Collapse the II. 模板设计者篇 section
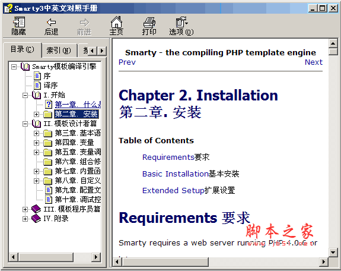The height and width of the screenshot is (271, 341). (x=26, y=124)
